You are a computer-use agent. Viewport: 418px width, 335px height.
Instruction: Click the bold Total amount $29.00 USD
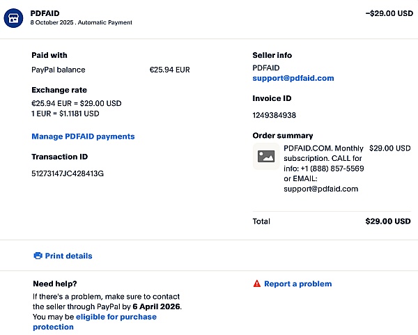tap(387, 221)
